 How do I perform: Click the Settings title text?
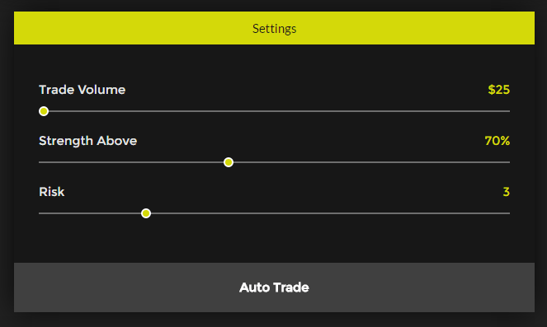(274, 29)
